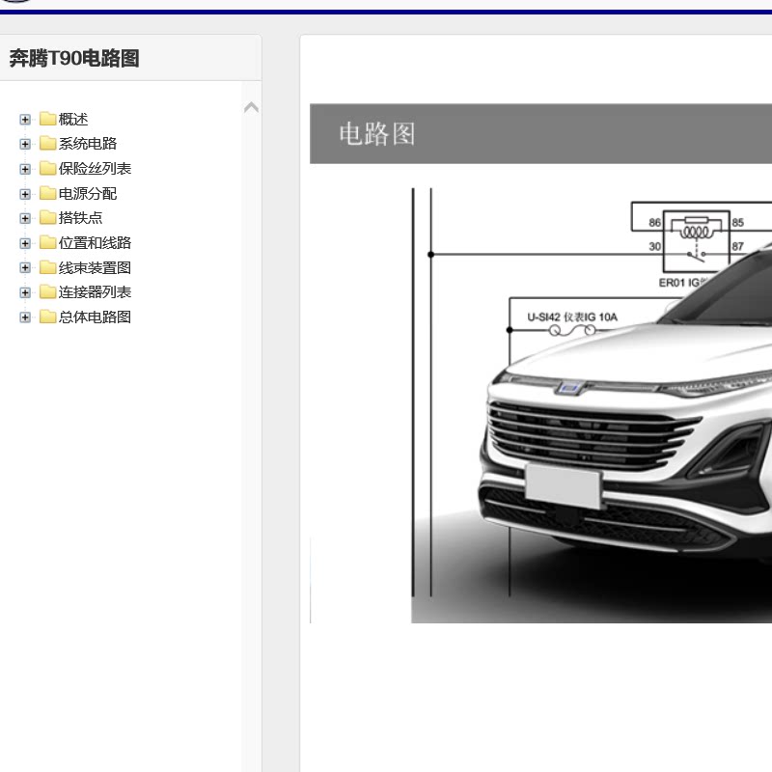Click the 概述 folder icon
This screenshot has width=772, height=772.
coord(47,119)
